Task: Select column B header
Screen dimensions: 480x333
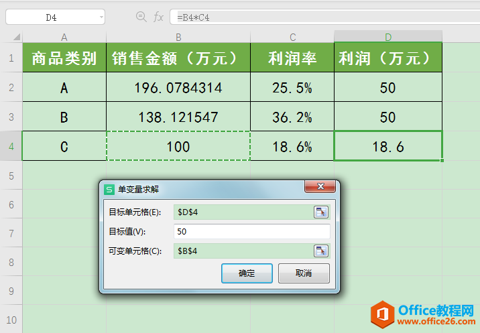Action: [178, 37]
